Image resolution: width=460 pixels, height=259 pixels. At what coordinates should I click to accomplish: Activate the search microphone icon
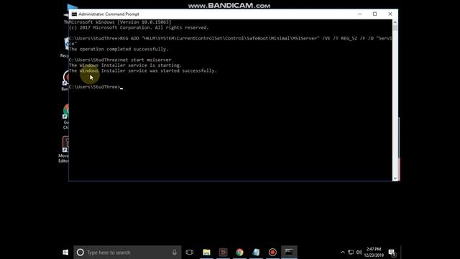174,253
